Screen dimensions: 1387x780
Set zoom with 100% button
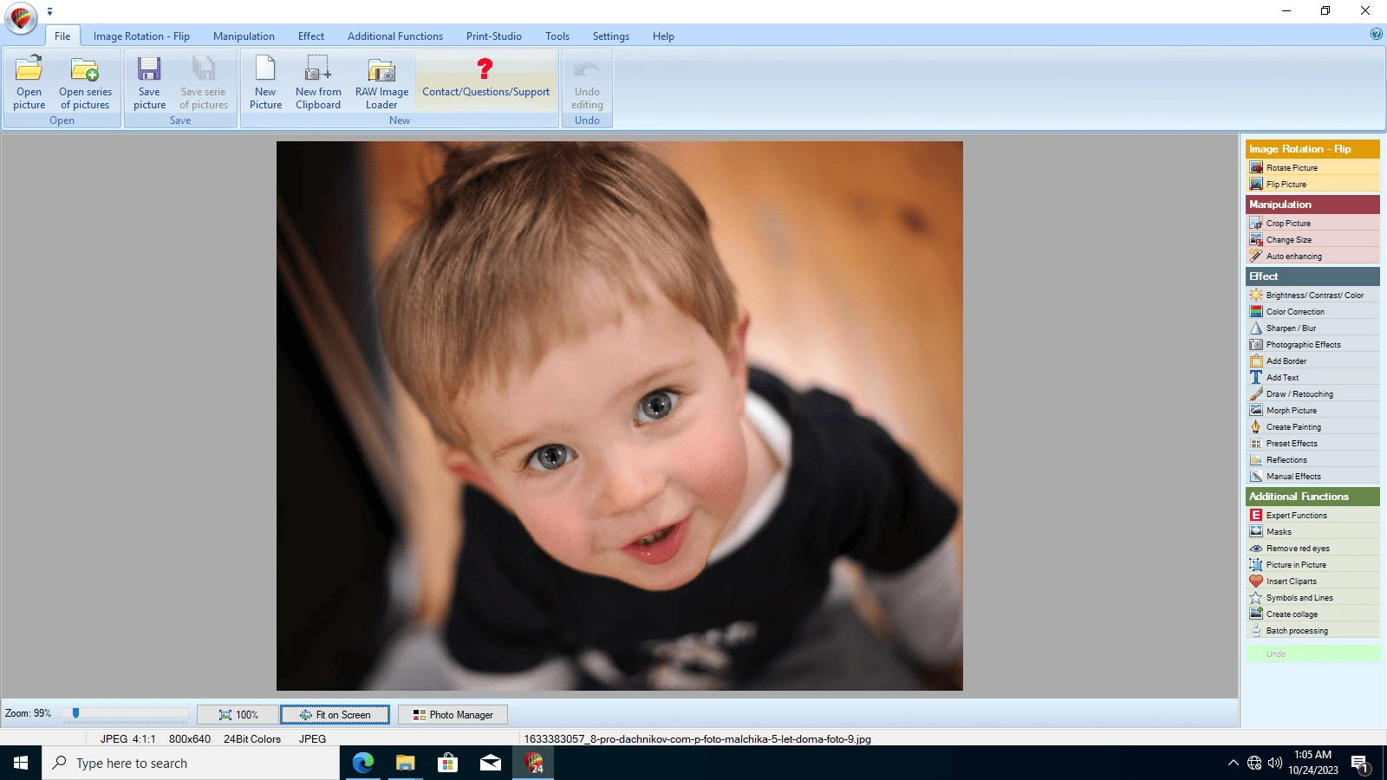(x=238, y=715)
